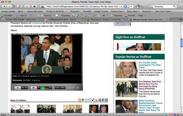Mute the video player sound

point(34,88)
